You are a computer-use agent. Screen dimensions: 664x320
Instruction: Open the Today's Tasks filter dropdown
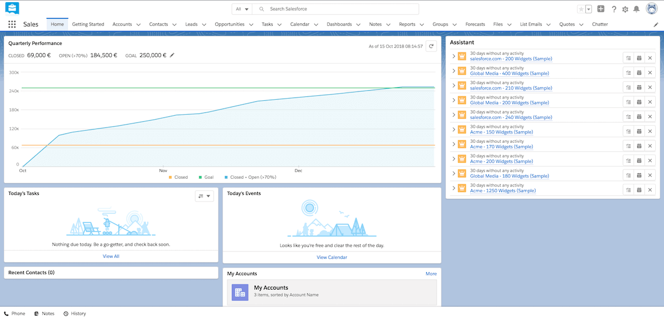click(204, 196)
